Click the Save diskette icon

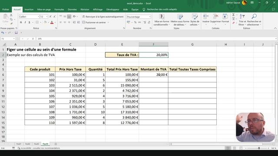click(x=16, y=32)
